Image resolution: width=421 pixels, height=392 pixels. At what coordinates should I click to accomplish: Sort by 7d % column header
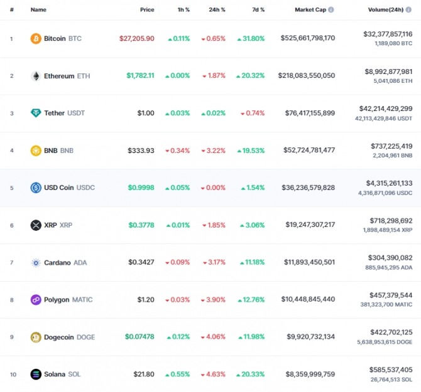[x=258, y=9]
